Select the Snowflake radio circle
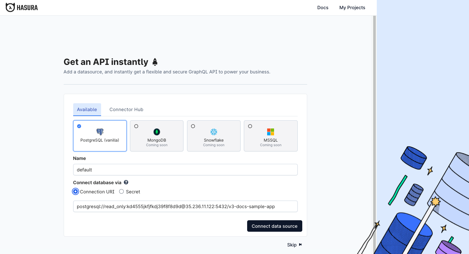Screen dimensions: 469x254 [193, 126]
